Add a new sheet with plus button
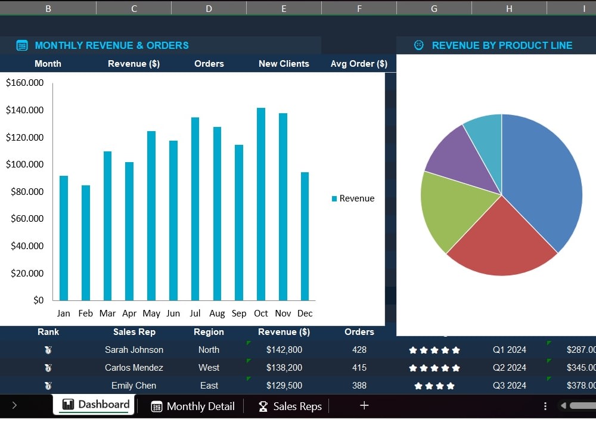Viewport: 596px width, 447px height. click(364, 405)
